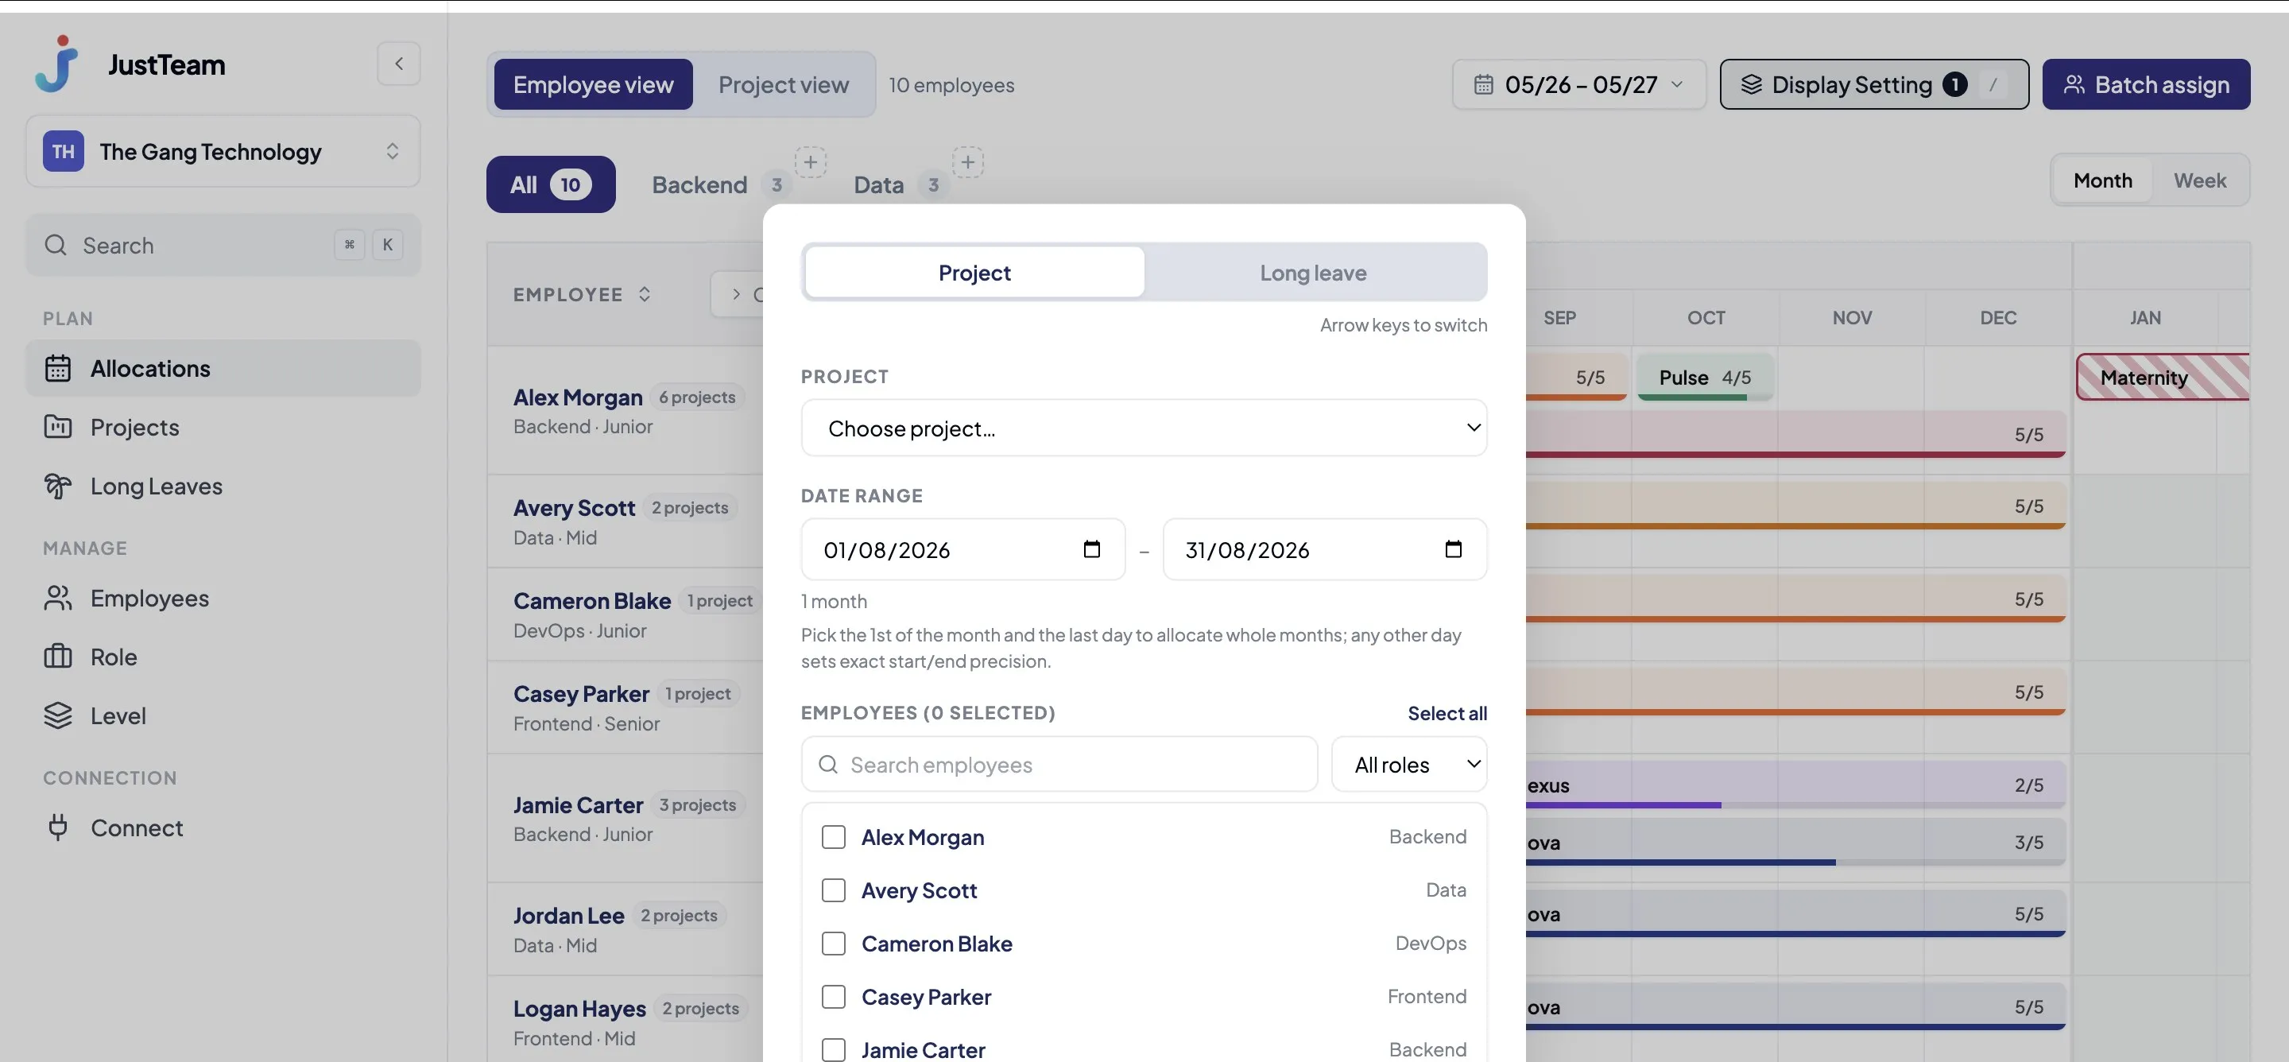Click the Long Leaves palm tree icon
This screenshot has width=2289, height=1062.
click(x=58, y=485)
